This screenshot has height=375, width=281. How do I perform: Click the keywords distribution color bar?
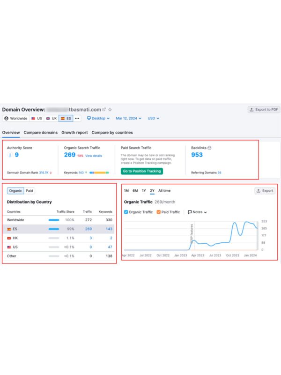(99, 172)
